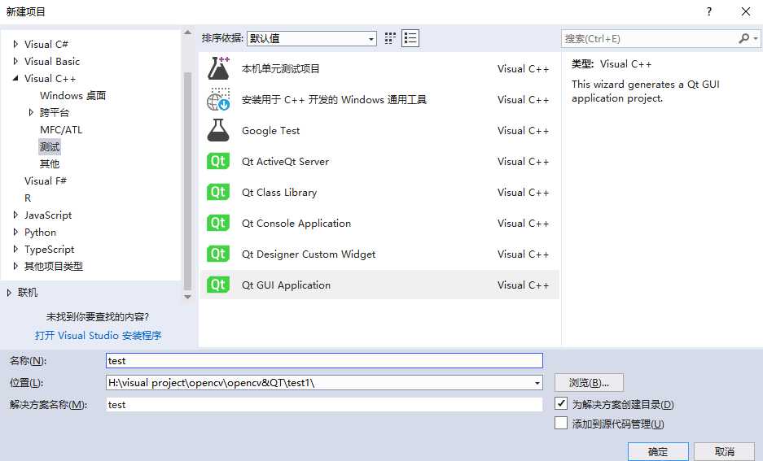
Task: Click the Google Test flask icon
Action: [218, 130]
